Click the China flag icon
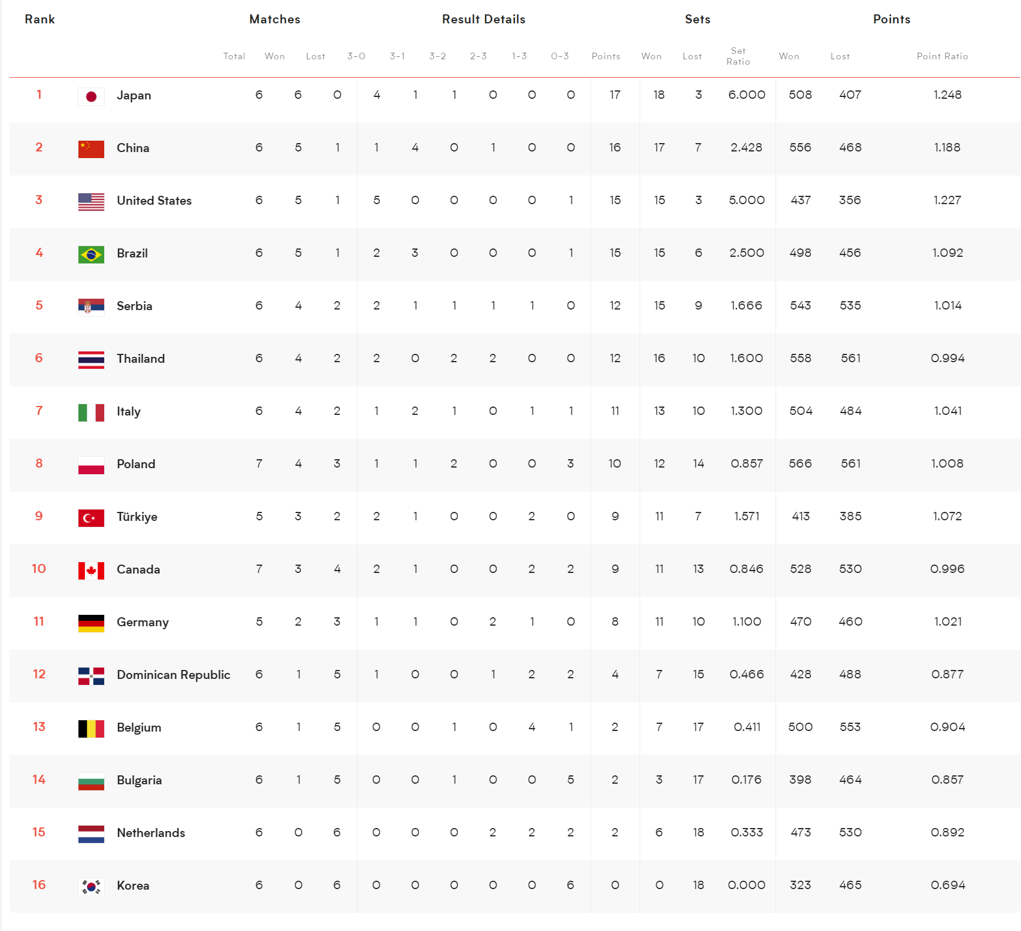The height and width of the screenshot is (931, 1021). pyautogui.click(x=91, y=149)
